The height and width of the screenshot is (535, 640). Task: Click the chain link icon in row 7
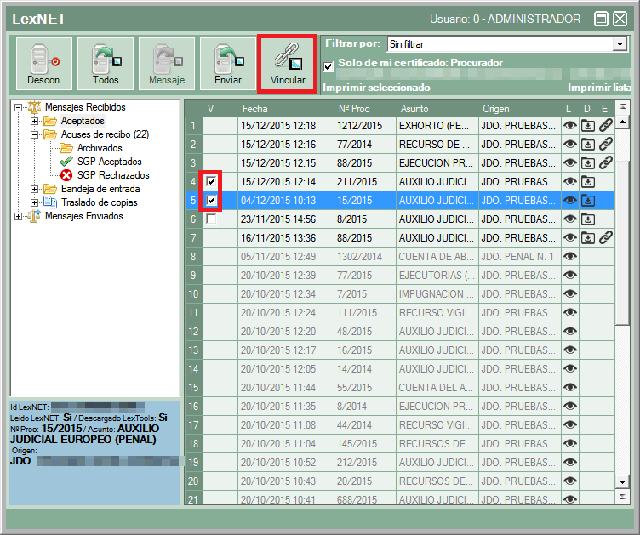pos(605,237)
